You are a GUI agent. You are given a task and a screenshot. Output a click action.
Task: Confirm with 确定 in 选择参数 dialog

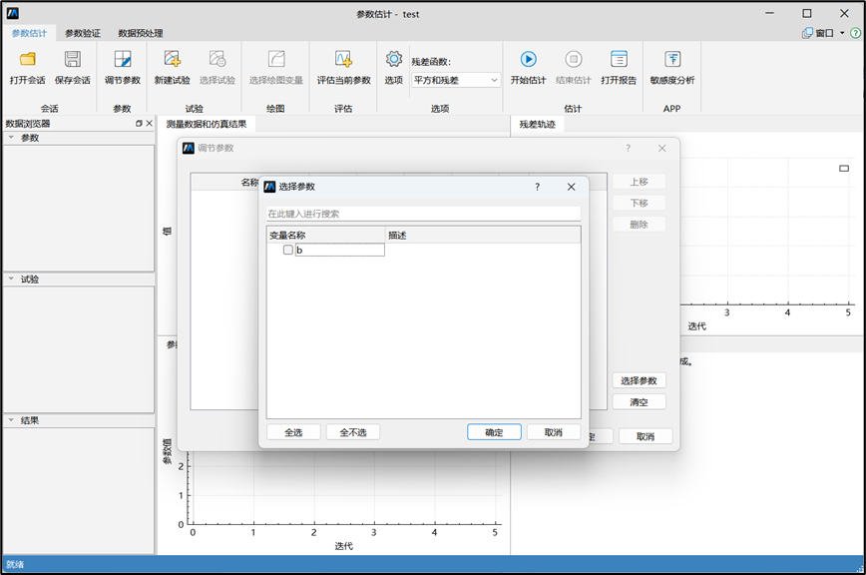[494, 432]
